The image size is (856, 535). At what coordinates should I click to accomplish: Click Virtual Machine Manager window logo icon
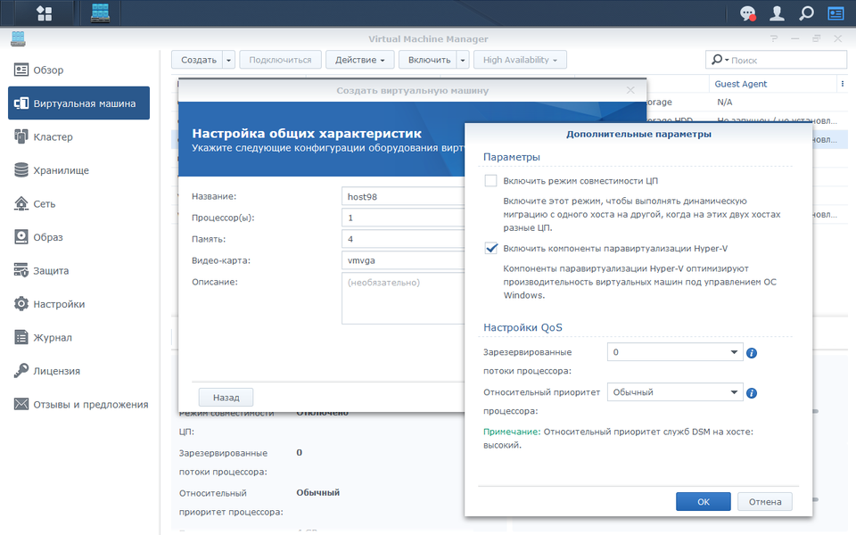[x=18, y=38]
